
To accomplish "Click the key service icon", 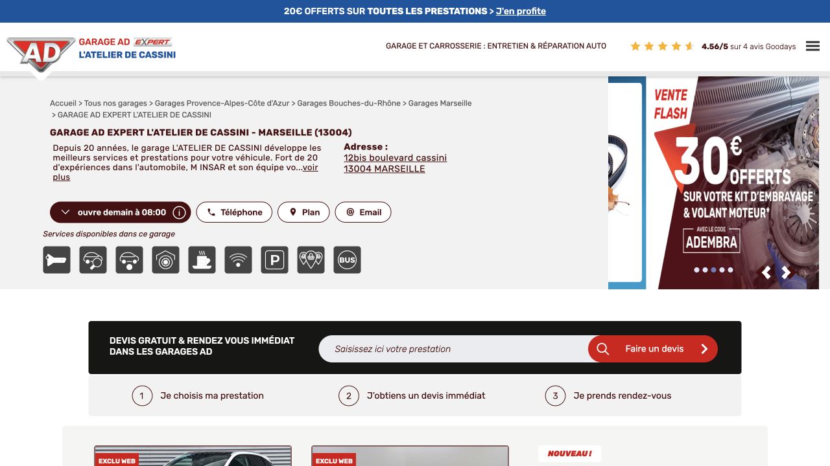I will click(57, 260).
